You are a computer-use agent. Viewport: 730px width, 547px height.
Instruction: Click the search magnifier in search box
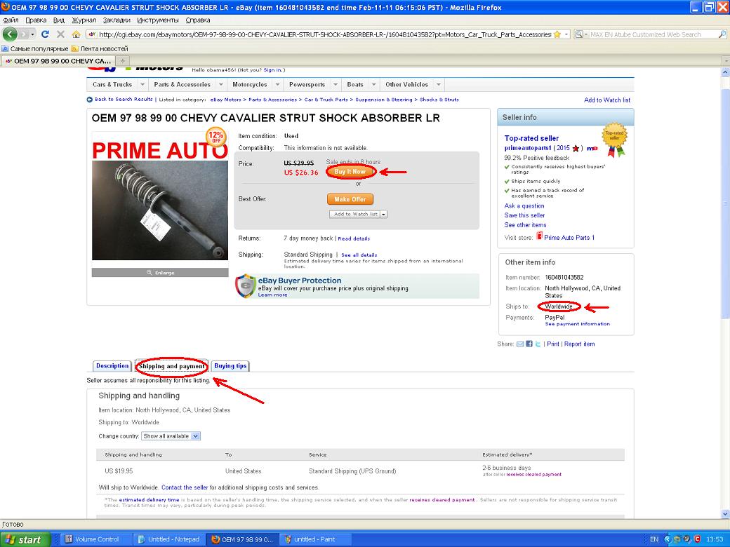point(722,34)
